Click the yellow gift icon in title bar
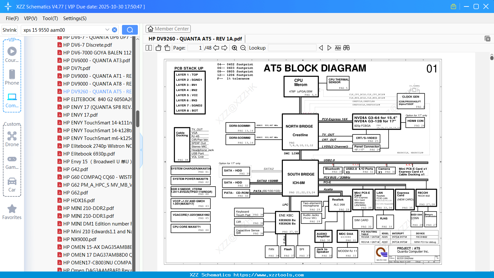Image resolution: width=494 pixels, height=278 pixels. 453,6
